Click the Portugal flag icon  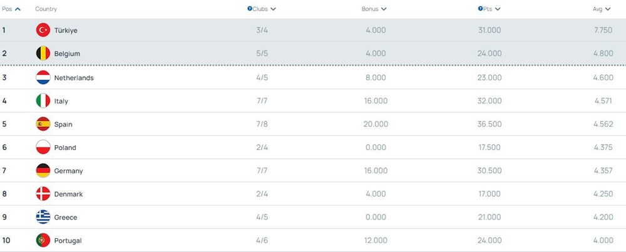coord(43,240)
